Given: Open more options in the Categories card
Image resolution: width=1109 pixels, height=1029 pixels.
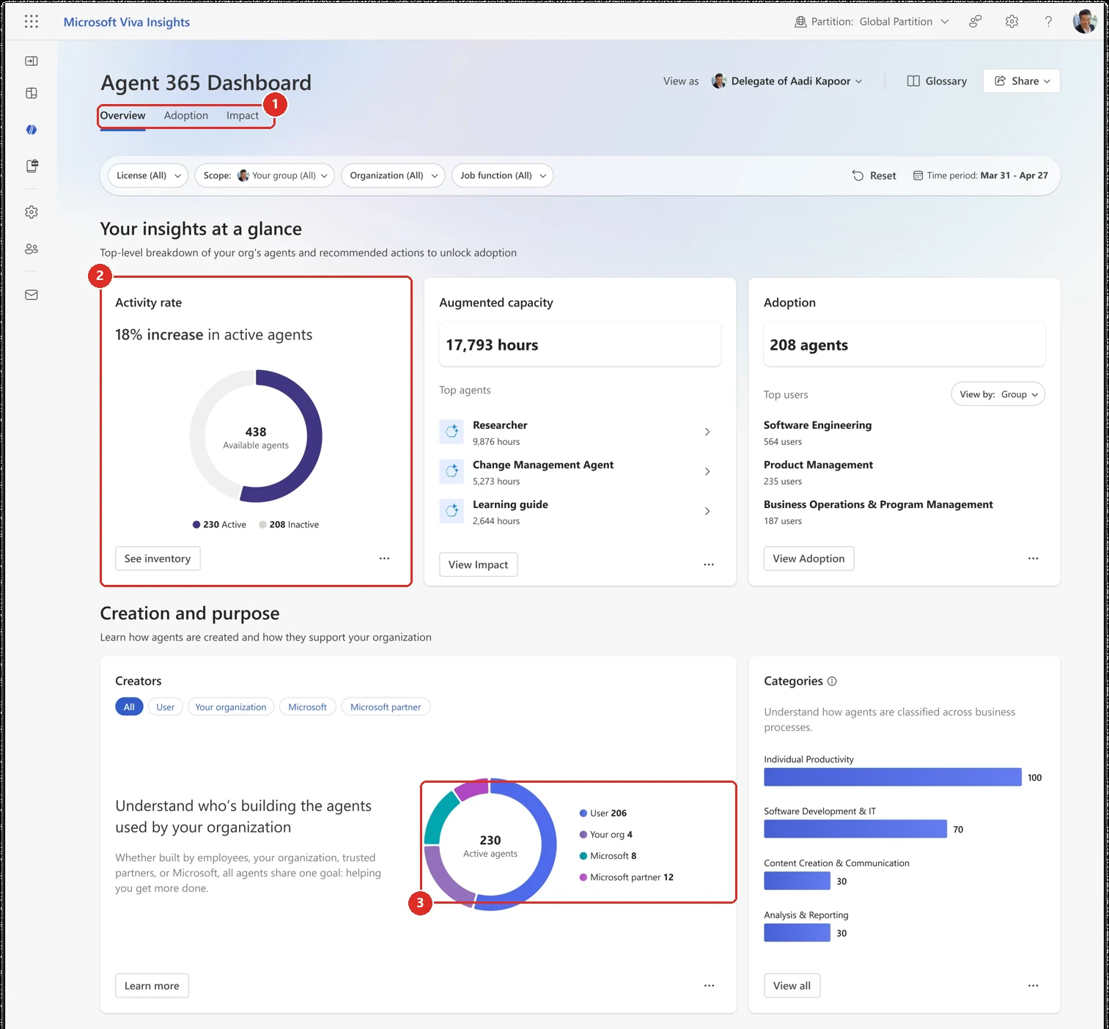Looking at the screenshot, I should click(x=1034, y=986).
